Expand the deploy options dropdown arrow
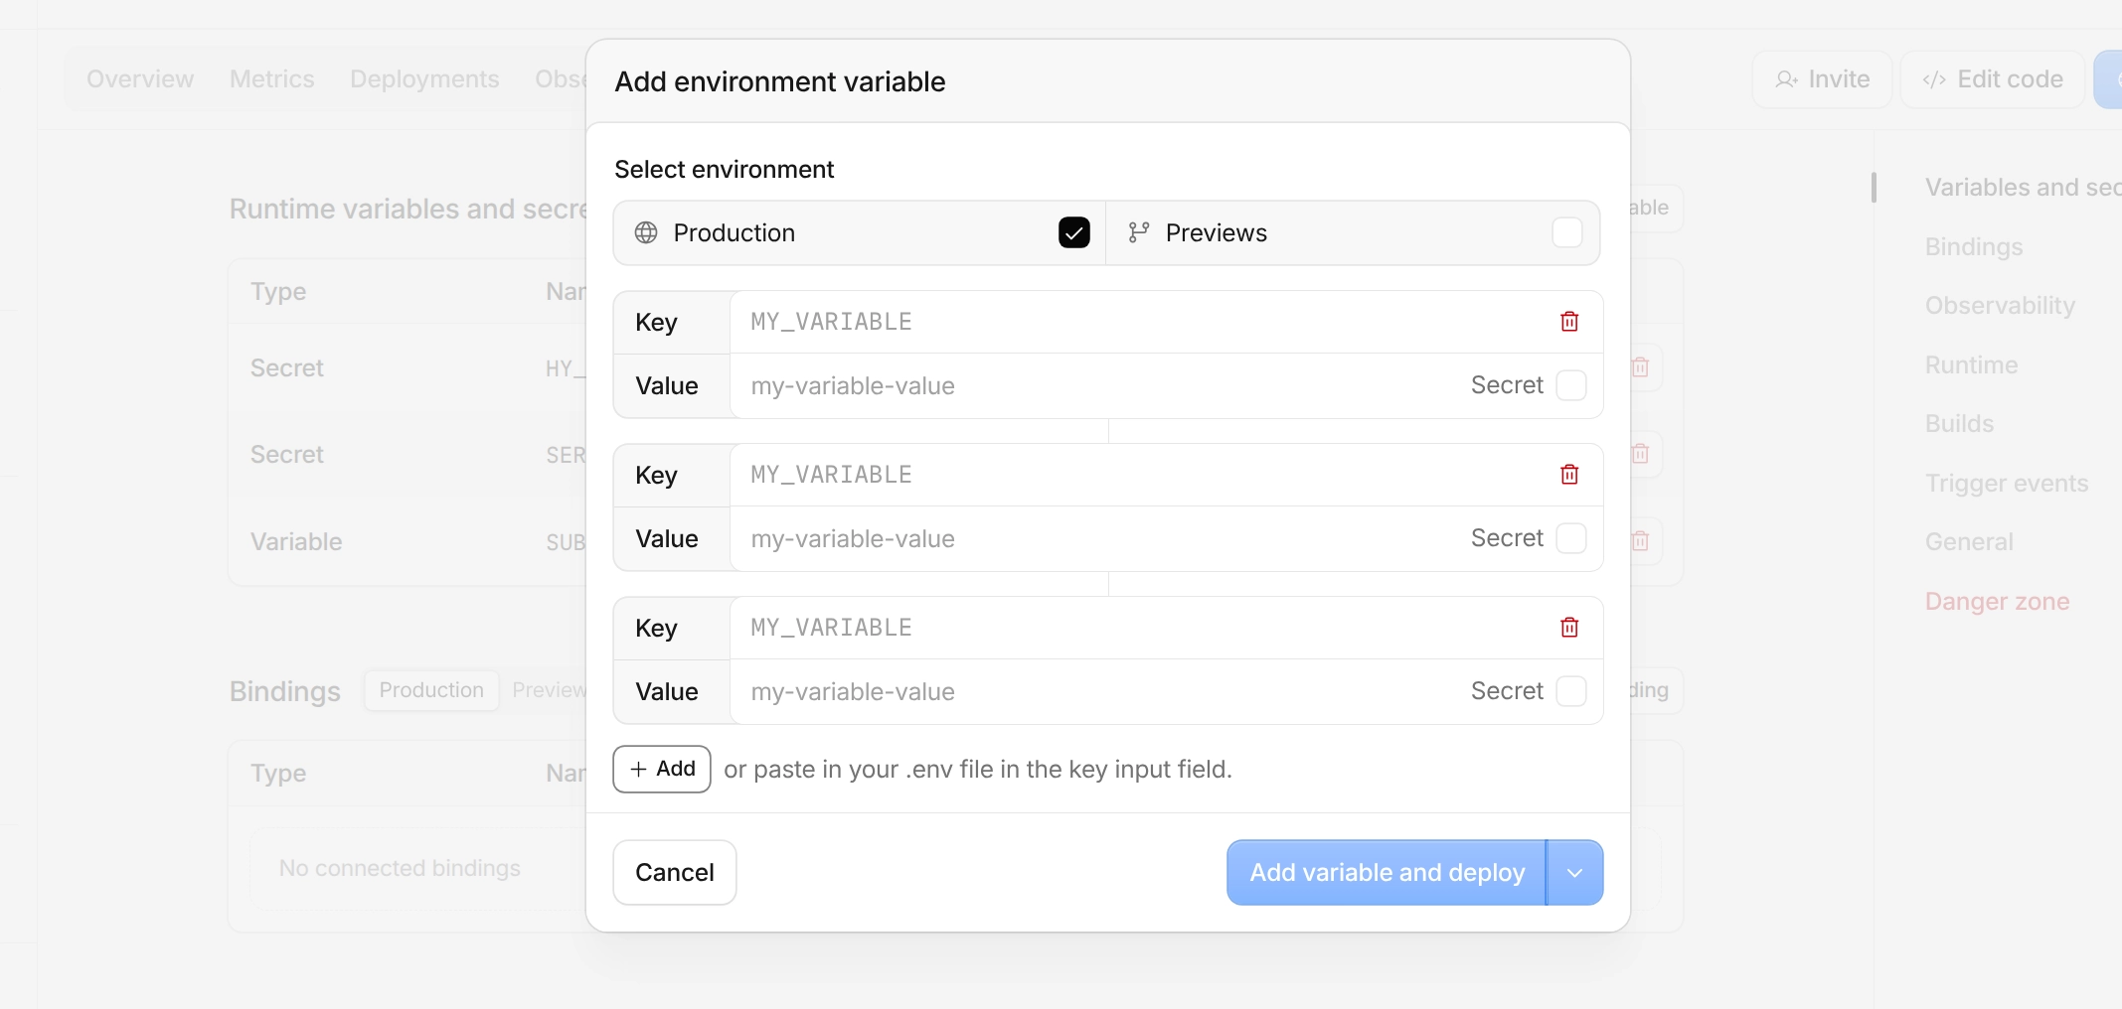 [x=1575, y=873]
